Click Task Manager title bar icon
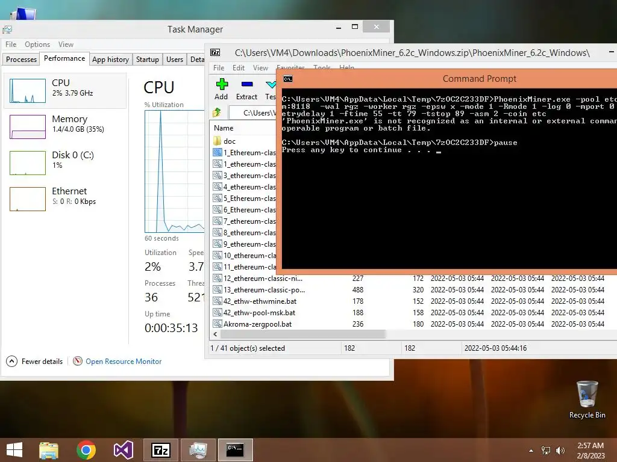 pyautogui.click(x=7, y=29)
